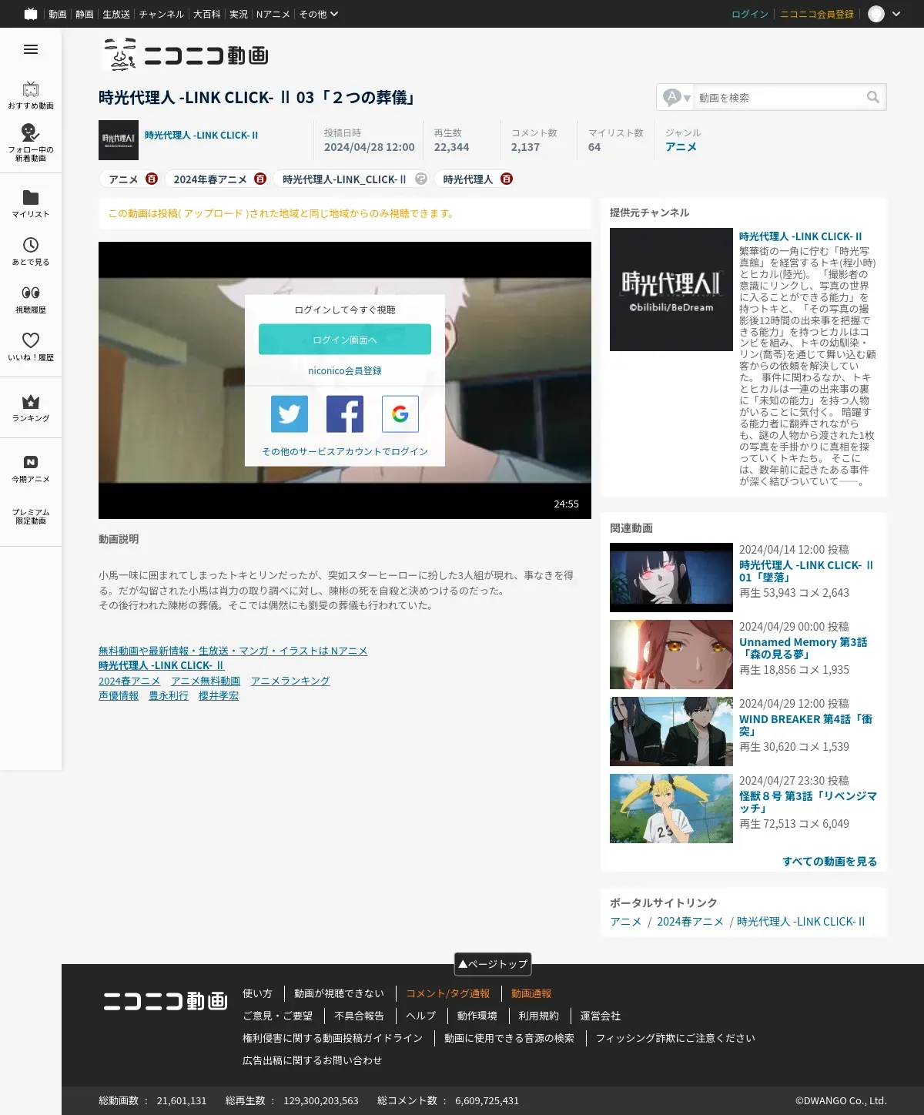This screenshot has width=924, height=1115.
Task: Open マイリスト folder icon
Action: pyautogui.click(x=31, y=197)
